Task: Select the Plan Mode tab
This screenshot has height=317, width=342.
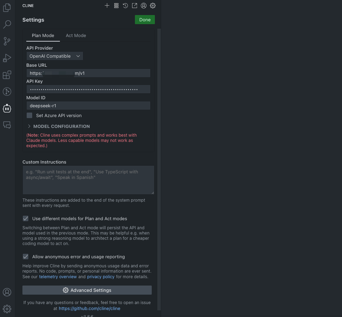Action: [x=43, y=35]
